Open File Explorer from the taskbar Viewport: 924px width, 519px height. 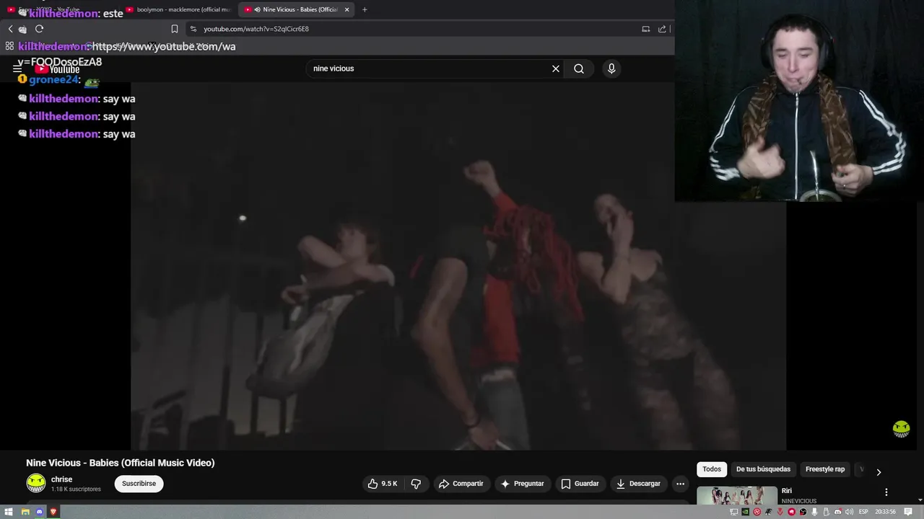25,512
